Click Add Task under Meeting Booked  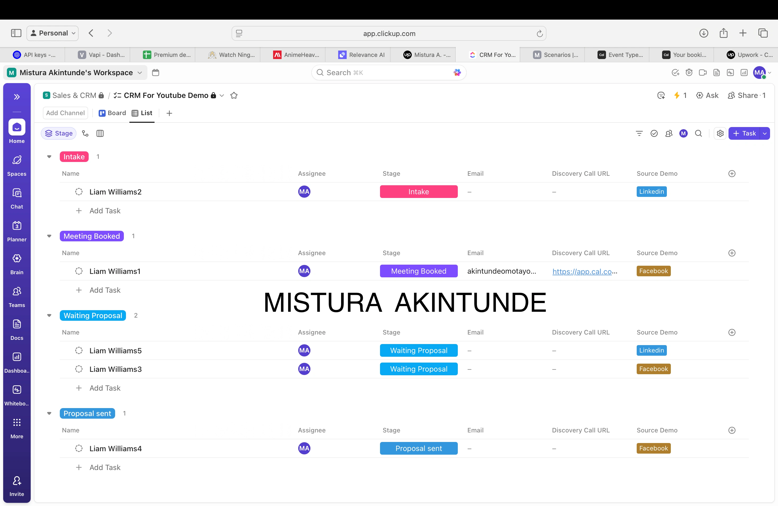tap(105, 290)
